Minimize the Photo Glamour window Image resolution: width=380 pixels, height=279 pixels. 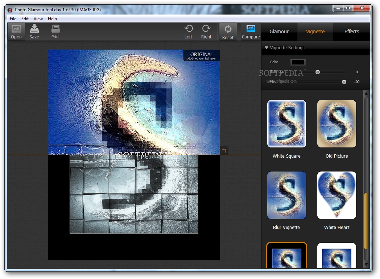pos(338,8)
